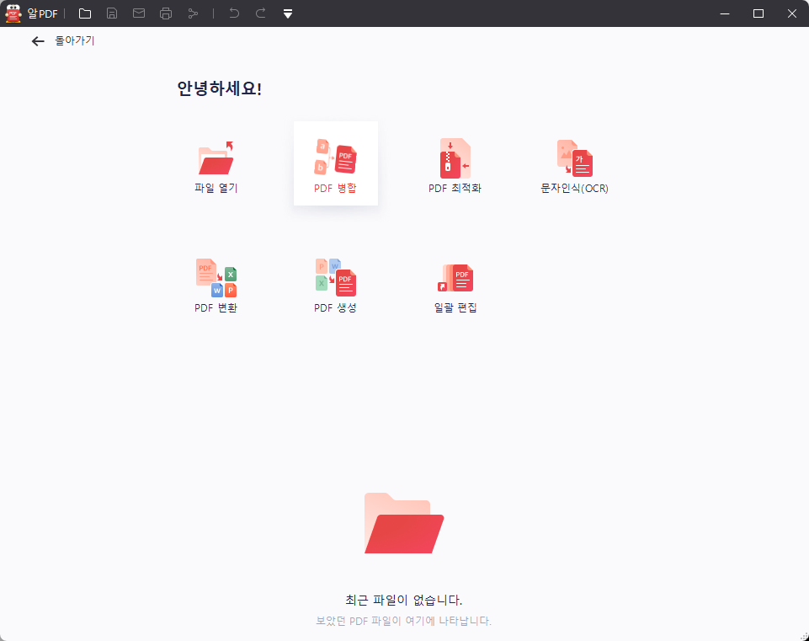Choose PDF 생성 create icon
809x641 pixels.
(336, 278)
